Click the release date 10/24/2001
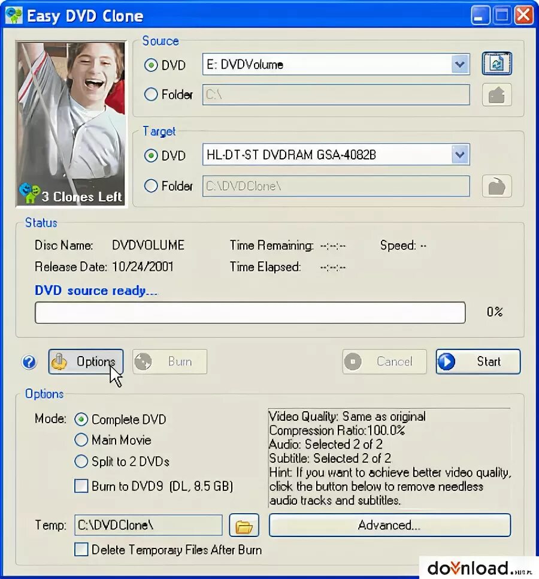Screen dimensions: 539x579 (x=143, y=267)
